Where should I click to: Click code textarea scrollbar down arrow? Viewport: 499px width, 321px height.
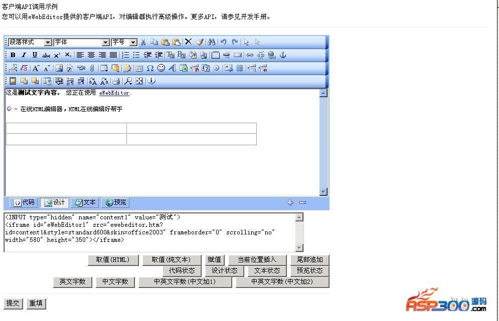(x=299, y=247)
